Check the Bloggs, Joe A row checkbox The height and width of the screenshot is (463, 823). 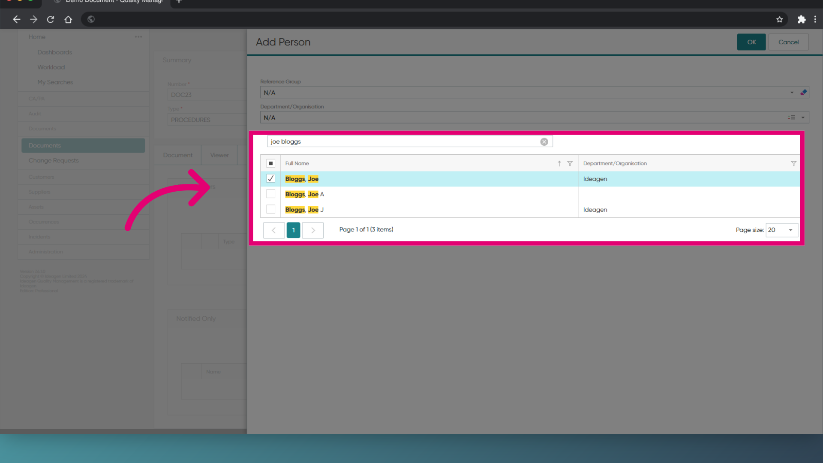[x=270, y=194]
